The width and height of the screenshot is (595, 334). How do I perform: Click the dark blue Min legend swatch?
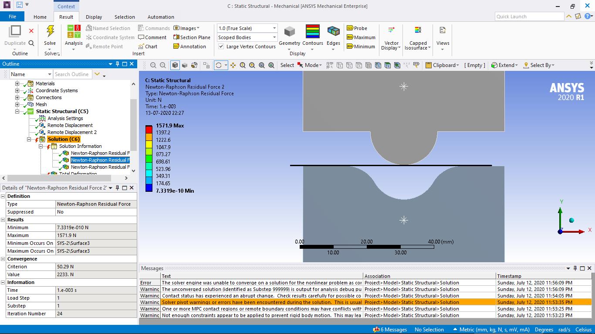(x=149, y=187)
